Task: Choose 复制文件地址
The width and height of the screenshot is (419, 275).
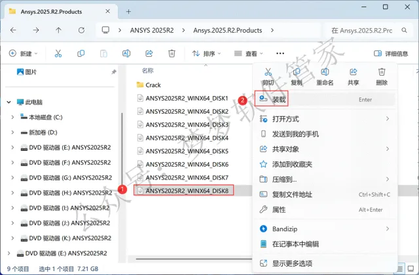Action: (x=325, y=195)
